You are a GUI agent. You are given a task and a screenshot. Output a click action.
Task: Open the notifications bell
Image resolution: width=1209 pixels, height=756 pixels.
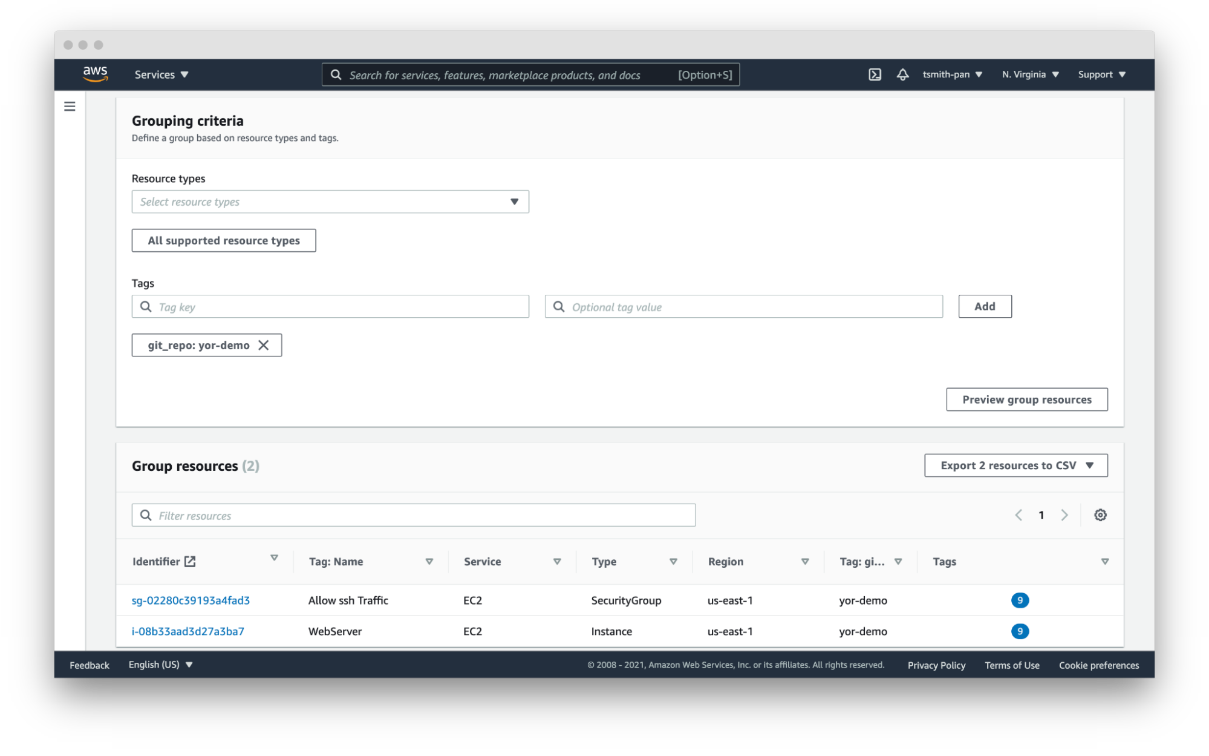coord(902,74)
